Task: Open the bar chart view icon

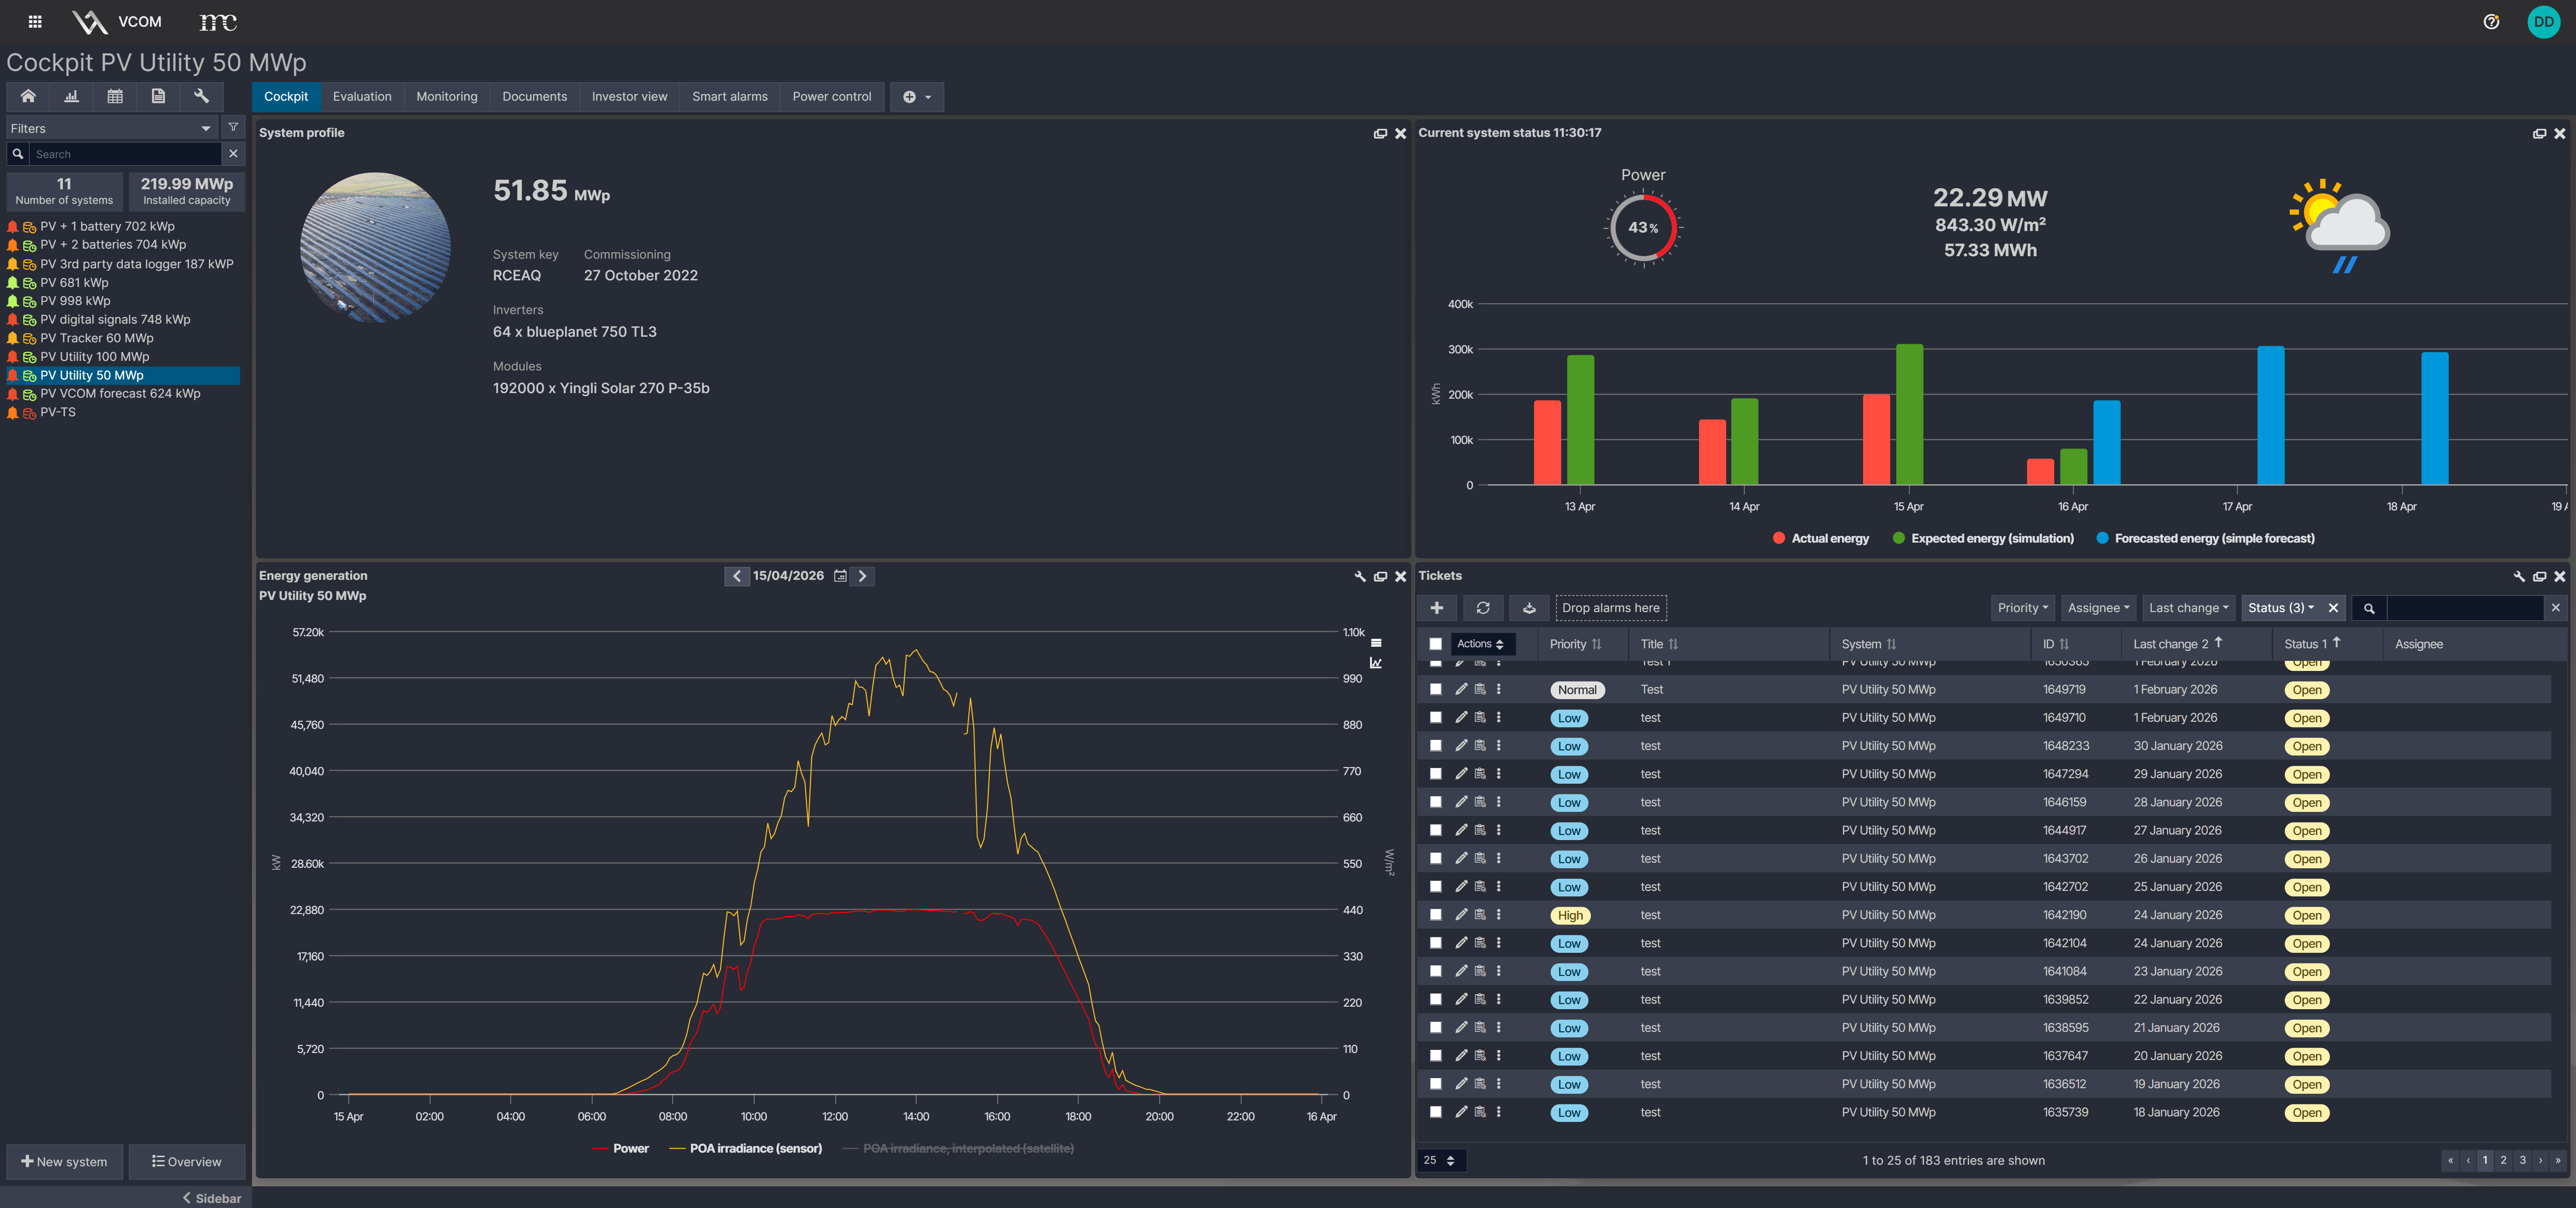Action: (71, 97)
